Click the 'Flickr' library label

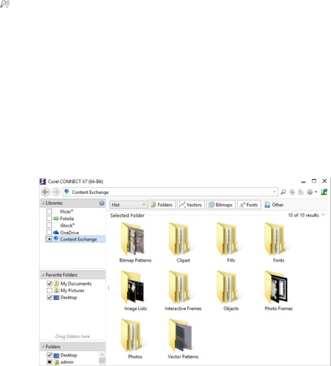(x=66, y=211)
